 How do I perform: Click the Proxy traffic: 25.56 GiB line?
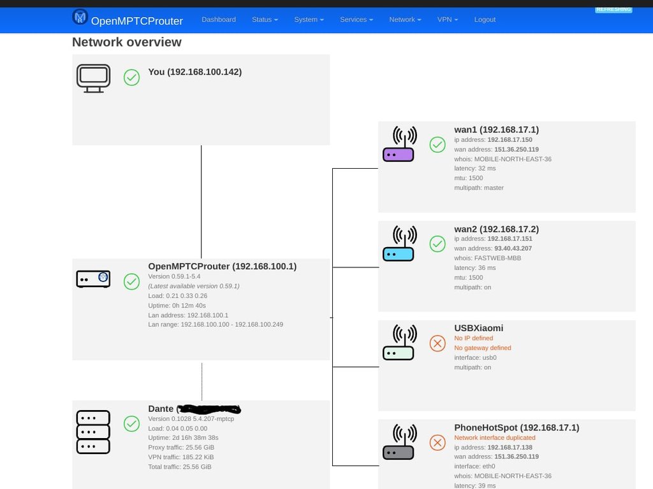(x=181, y=448)
